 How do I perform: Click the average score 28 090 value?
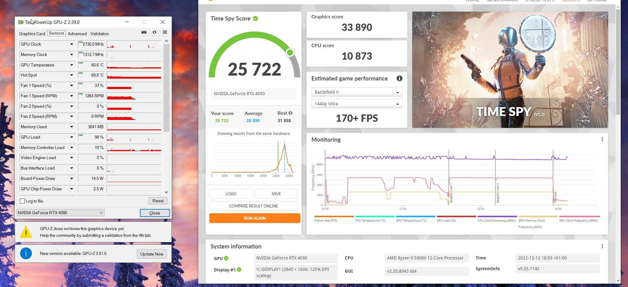pos(253,121)
